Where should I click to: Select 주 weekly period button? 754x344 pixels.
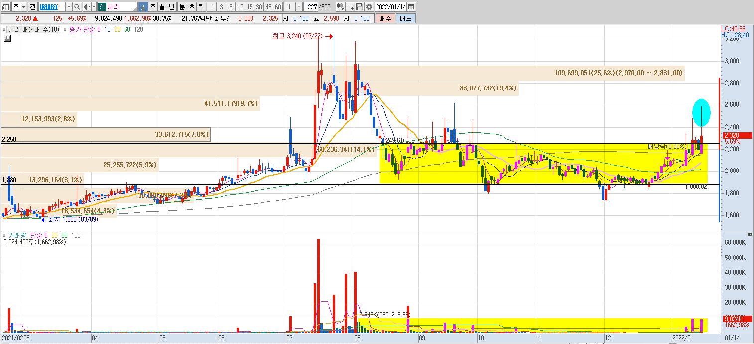tap(152, 7)
